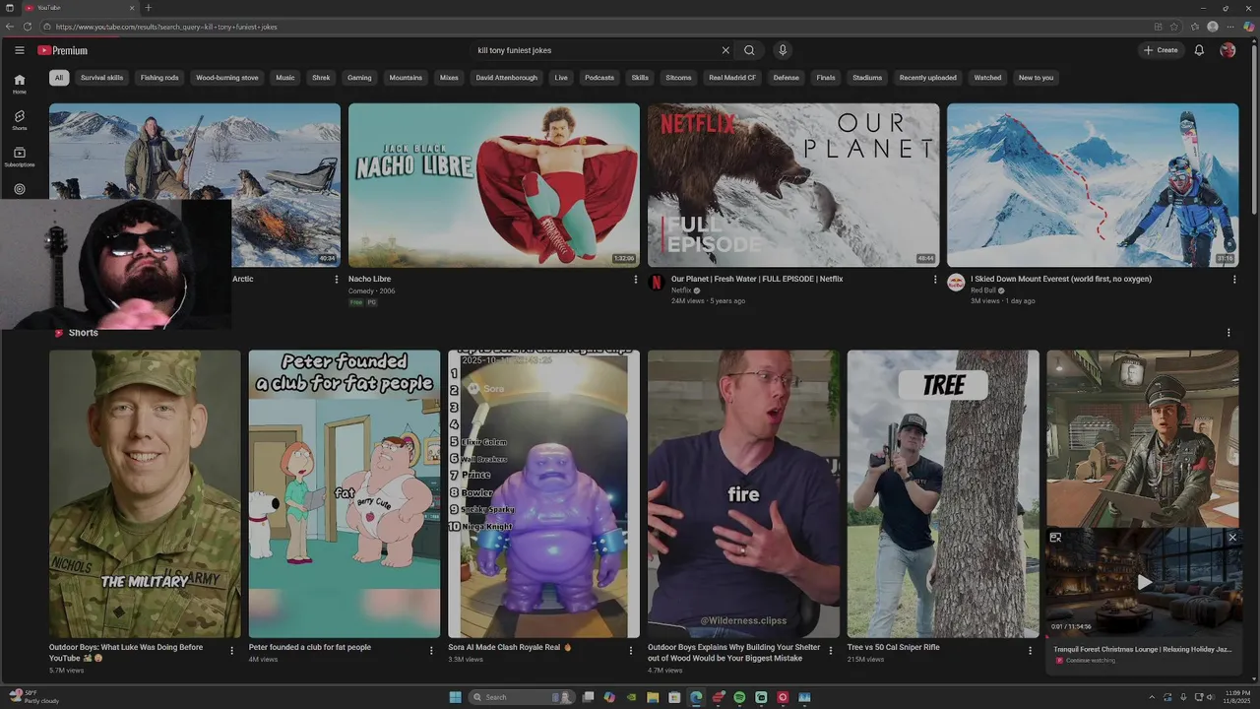This screenshot has width=1260, height=709.
Task: Open options for Everest ski video
Action: tap(1234, 280)
